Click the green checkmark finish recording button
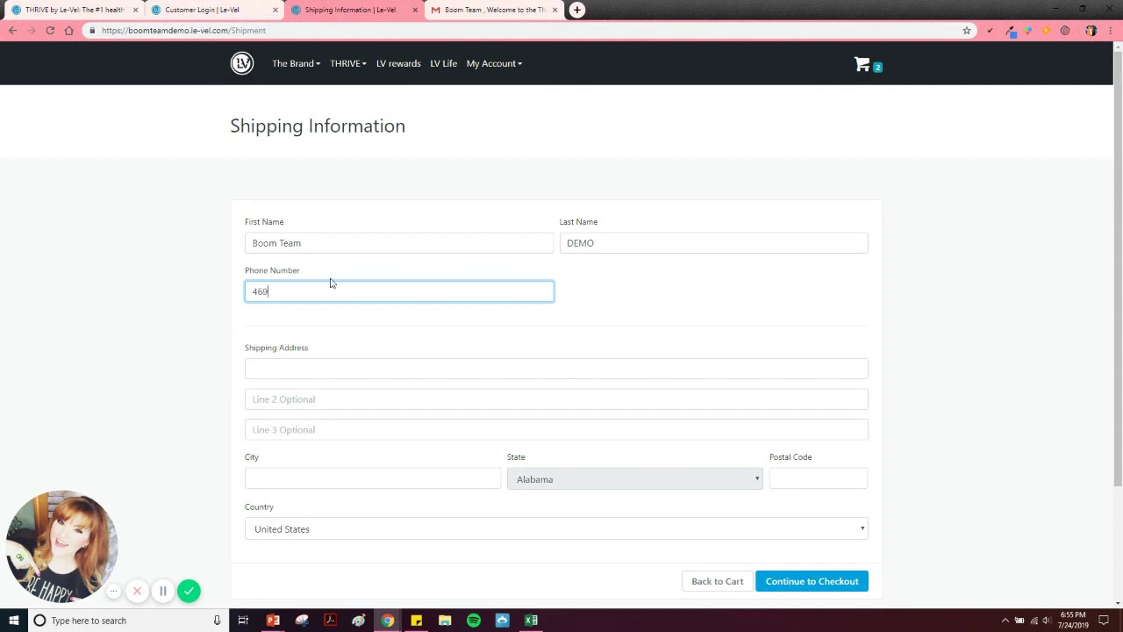Viewport: 1123px width, 632px height. click(x=189, y=591)
